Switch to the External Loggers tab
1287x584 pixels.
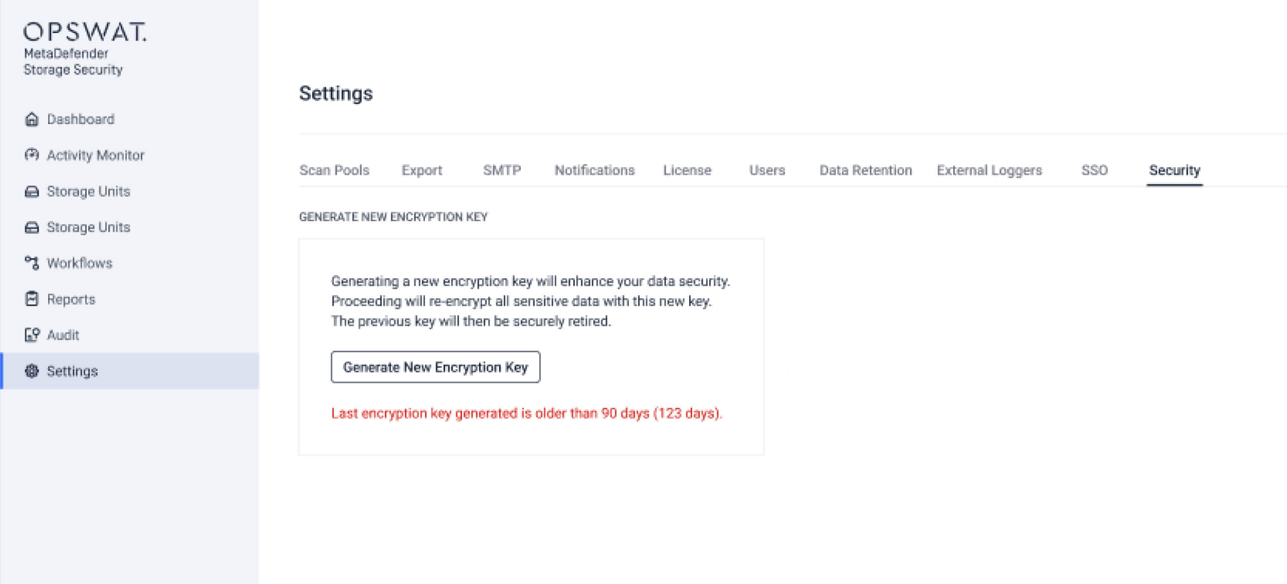coord(989,170)
